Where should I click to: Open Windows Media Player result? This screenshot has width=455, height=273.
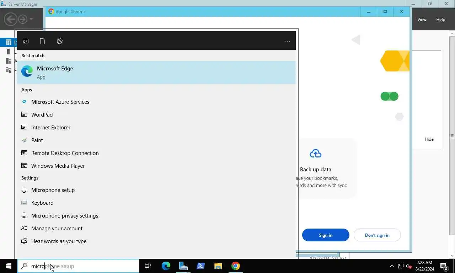(156, 166)
